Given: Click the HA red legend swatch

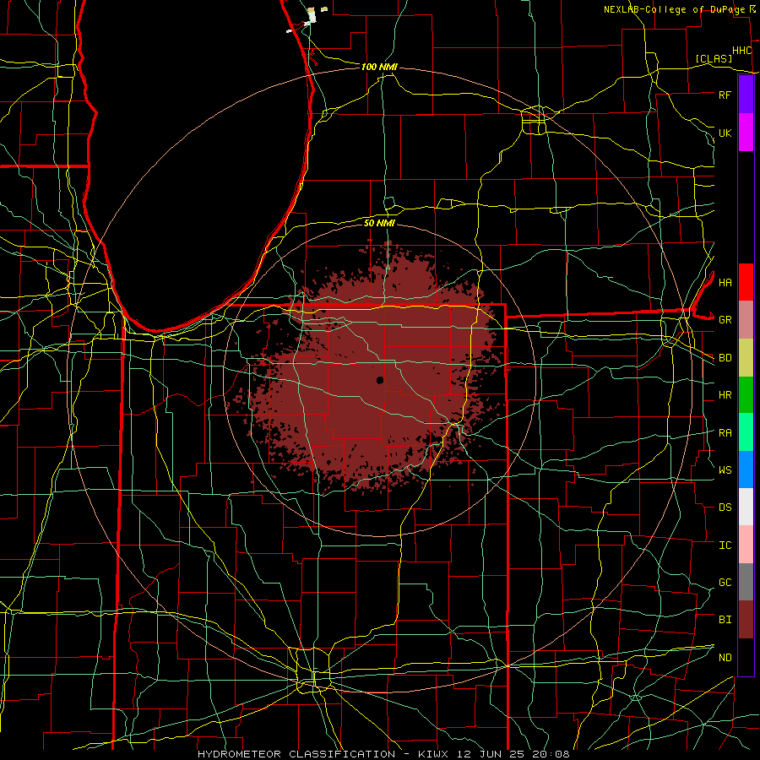Looking at the screenshot, I should [x=746, y=282].
